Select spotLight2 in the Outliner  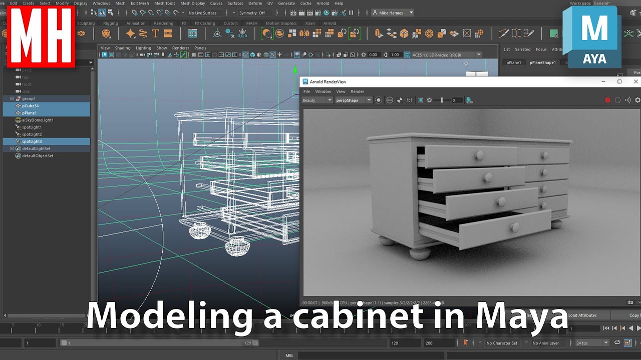pyautogui.click(x=46, y=134)
